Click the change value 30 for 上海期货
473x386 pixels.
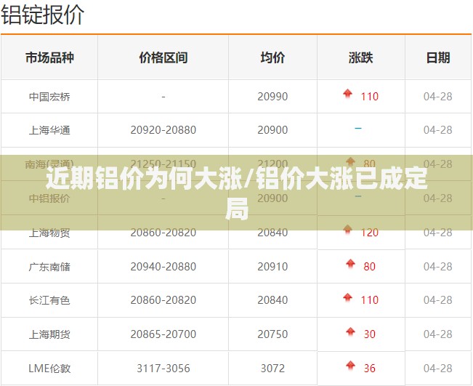tap(370, 334)
